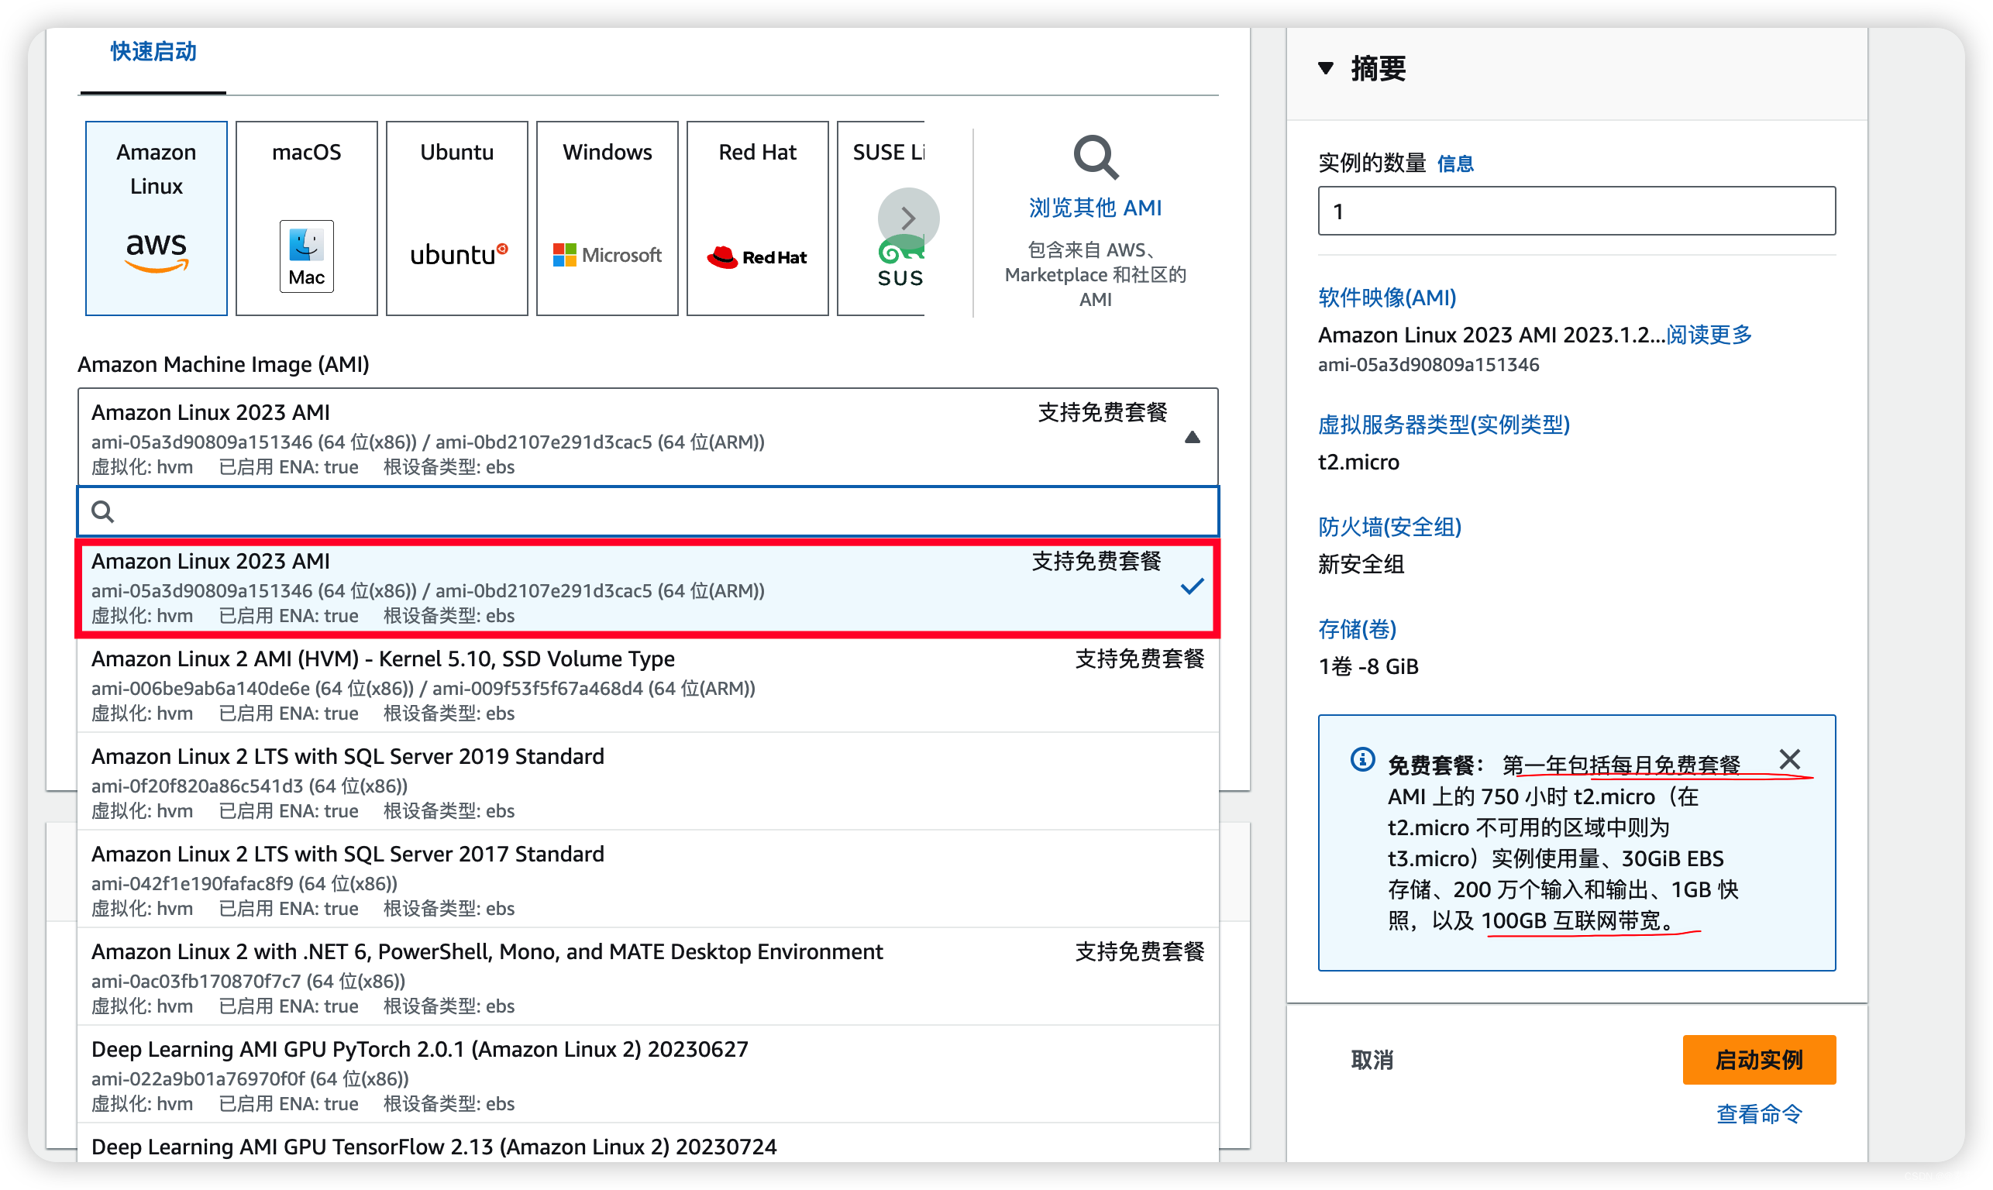
Task: Click the 取消 cancel button
Action: (x=1372, y=1059)
